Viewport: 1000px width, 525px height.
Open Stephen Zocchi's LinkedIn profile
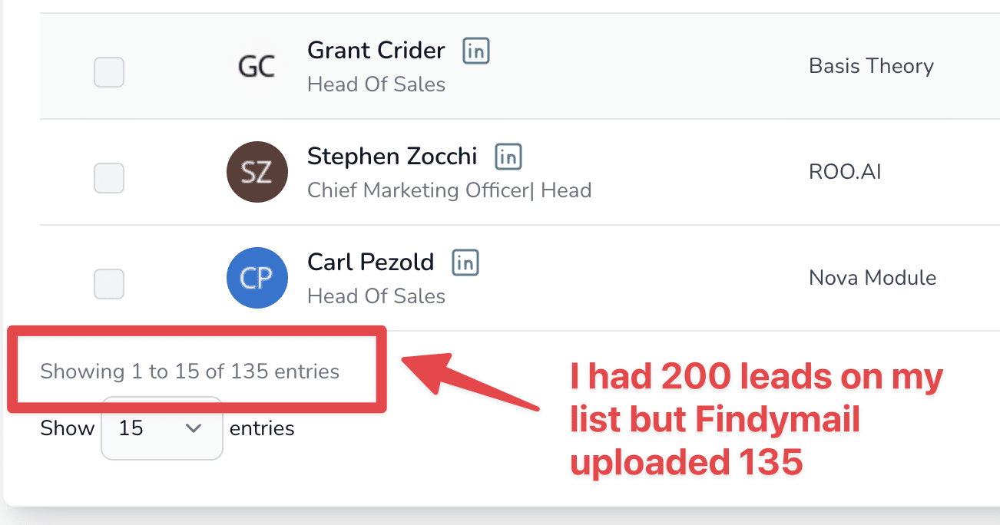[508, 157]
